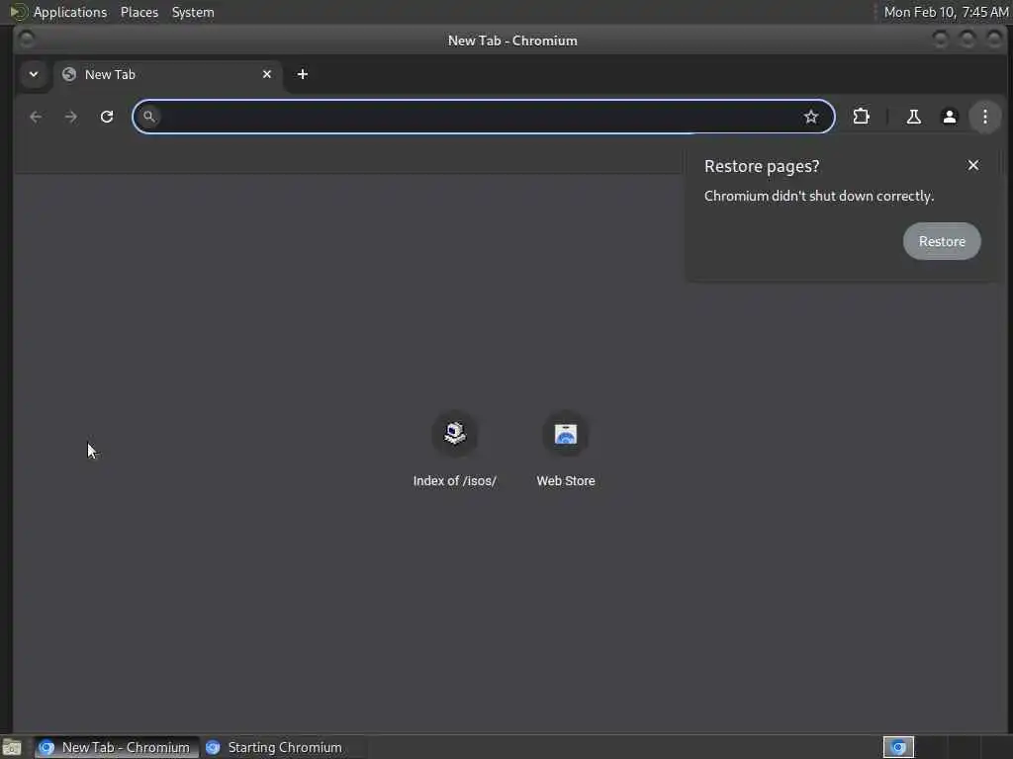
Task: Click the 'Index of /isos/' label
Action: pos(454,481)
